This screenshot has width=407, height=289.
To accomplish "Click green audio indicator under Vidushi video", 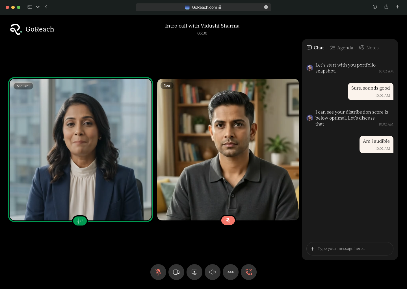I will tap(80, 221).
